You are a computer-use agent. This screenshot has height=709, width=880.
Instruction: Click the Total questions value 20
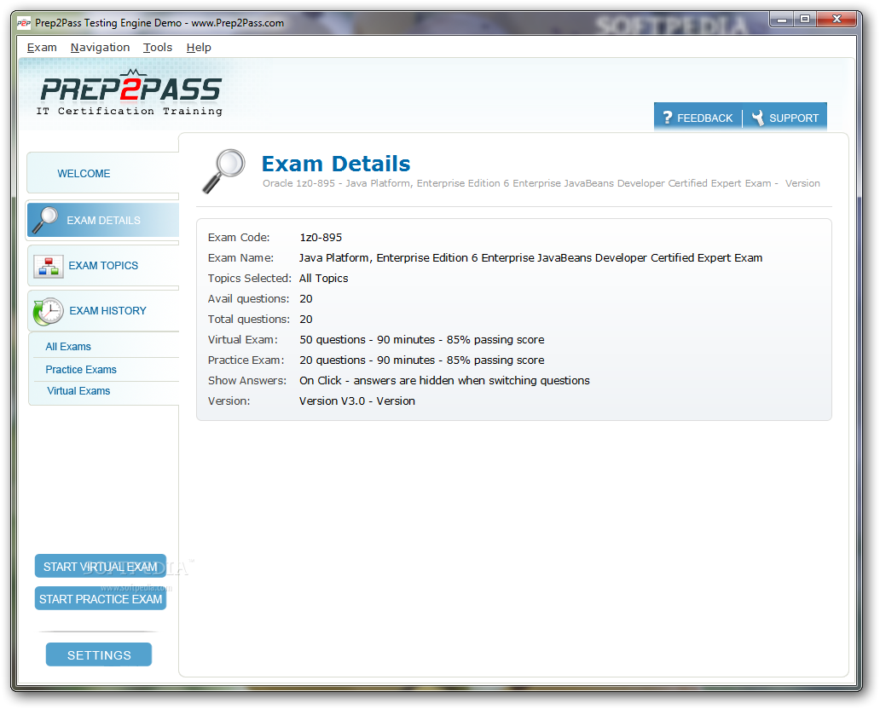[306, 320]
